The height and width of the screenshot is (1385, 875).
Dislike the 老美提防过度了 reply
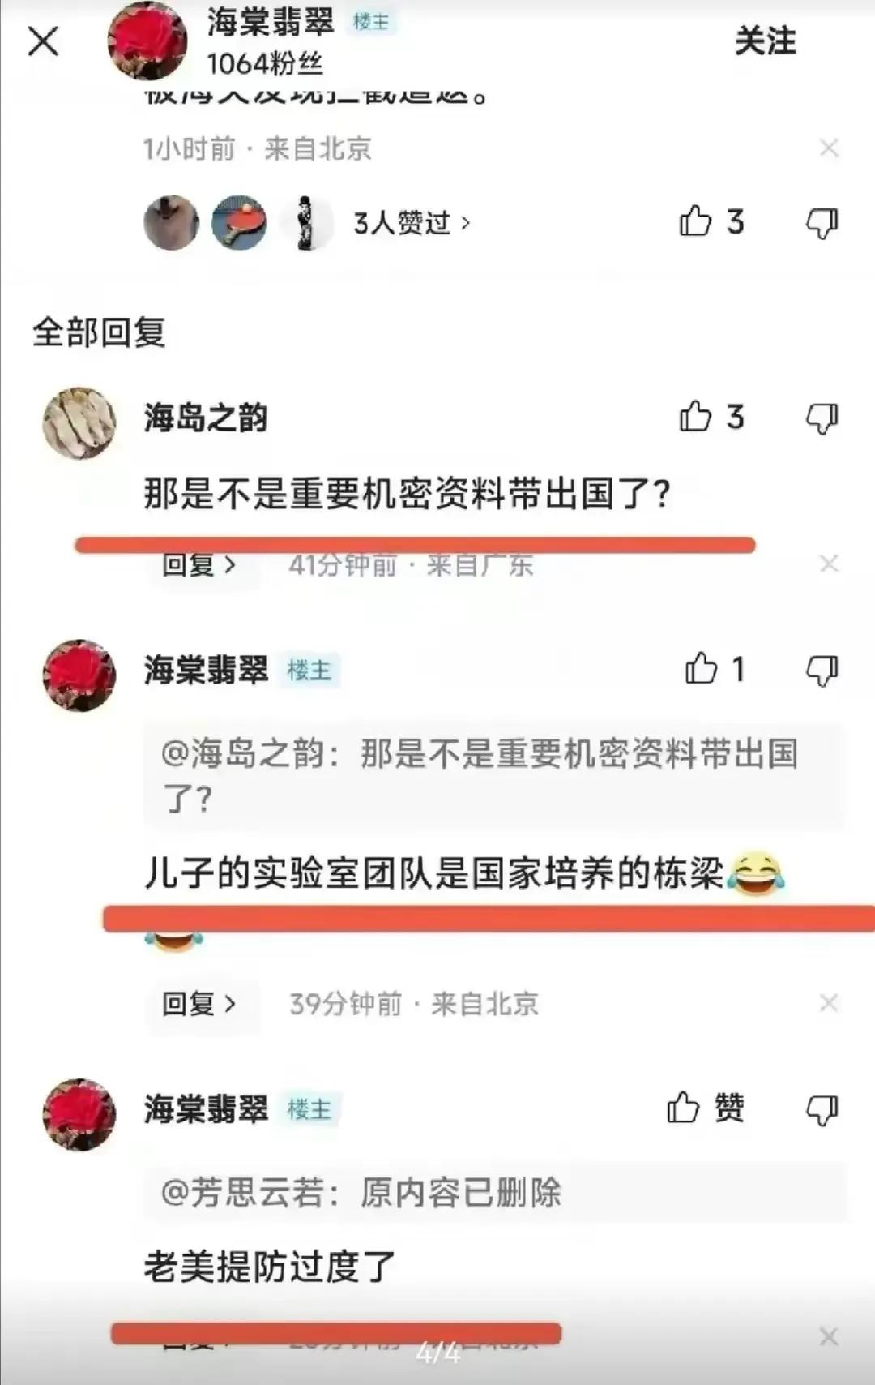(x=822, y=1109)
